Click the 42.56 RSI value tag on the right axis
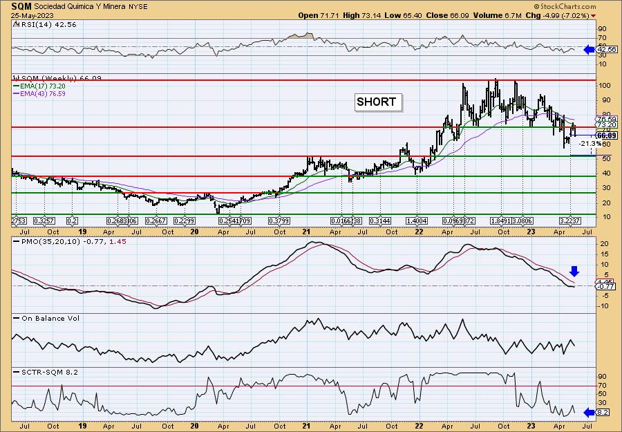This screenshot has height=432, width=622. point(607,50)
